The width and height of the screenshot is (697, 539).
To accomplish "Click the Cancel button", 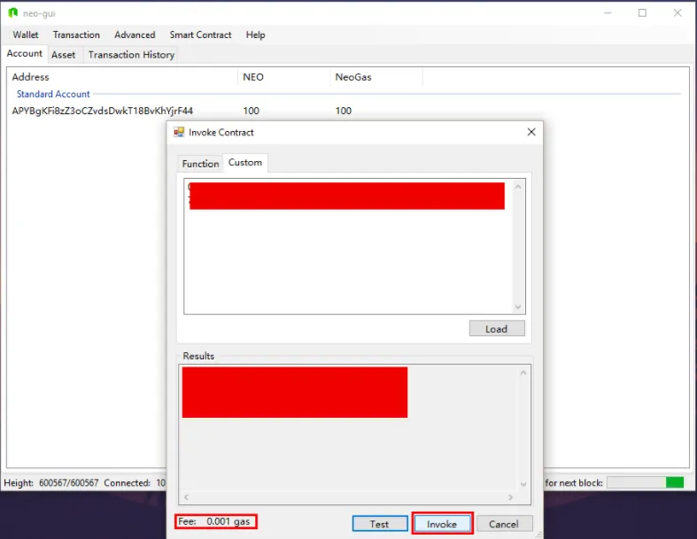I will [x=504, y=524].
